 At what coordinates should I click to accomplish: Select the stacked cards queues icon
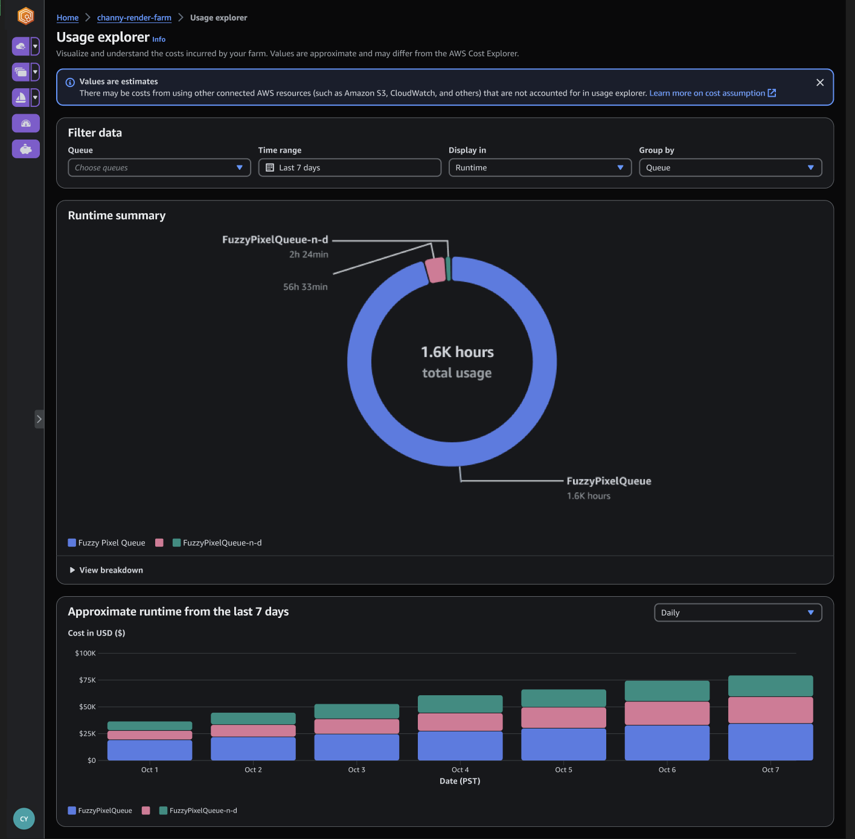coord(21,72)
